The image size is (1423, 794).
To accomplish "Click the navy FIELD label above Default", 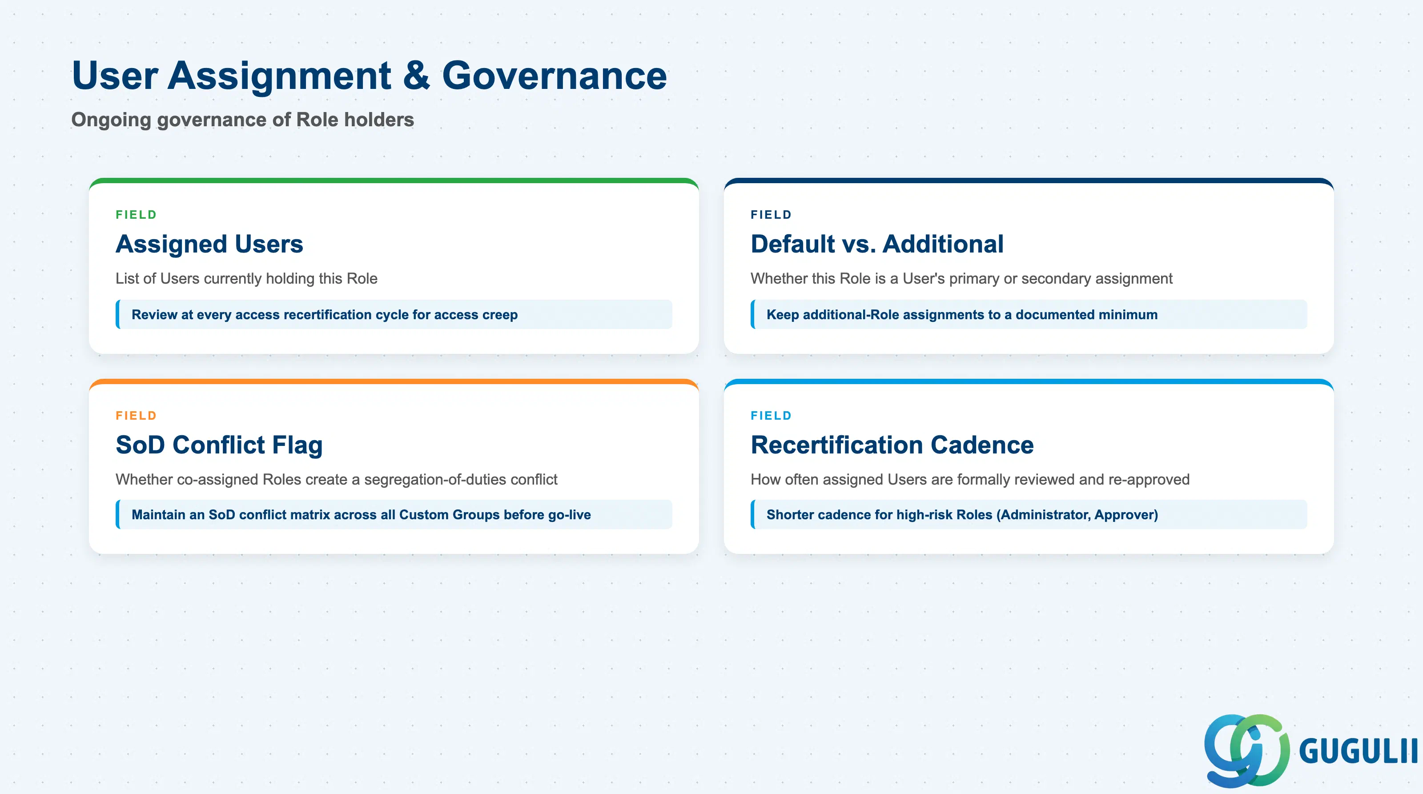I will click(771, 215).
